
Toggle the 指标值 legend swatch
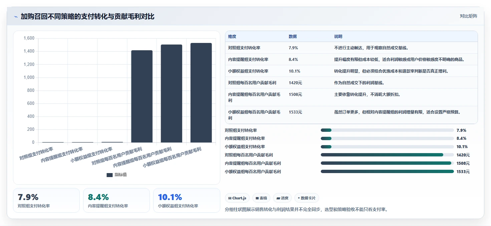[x=109, y=175]
